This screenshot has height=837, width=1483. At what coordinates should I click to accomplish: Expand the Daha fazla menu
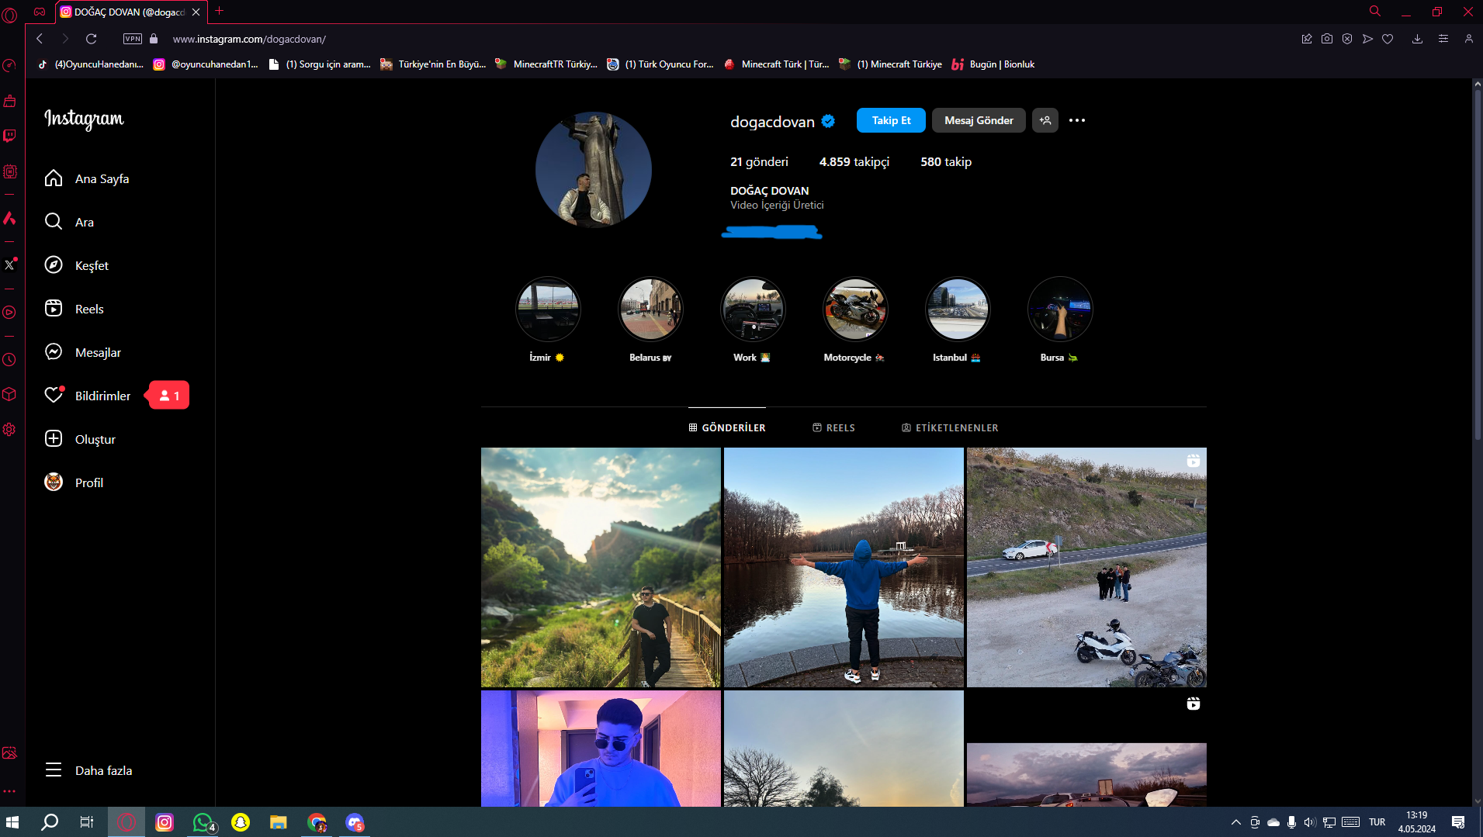tap(88, 770)
